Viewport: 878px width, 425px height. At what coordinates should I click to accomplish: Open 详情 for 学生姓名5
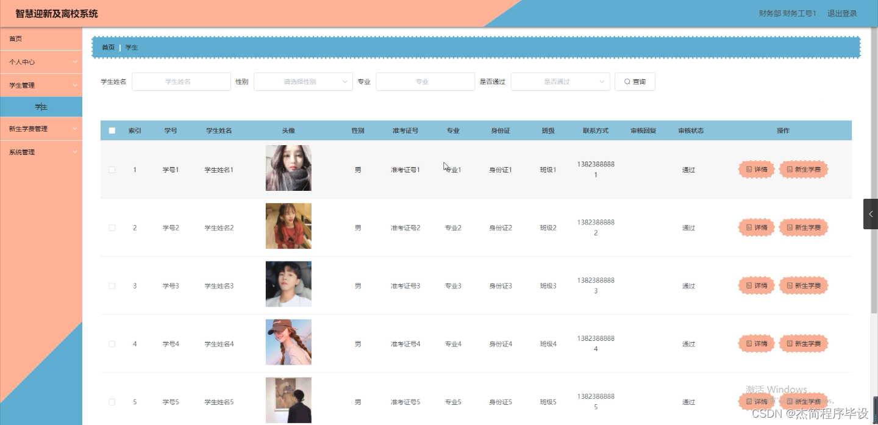(756, 401)
